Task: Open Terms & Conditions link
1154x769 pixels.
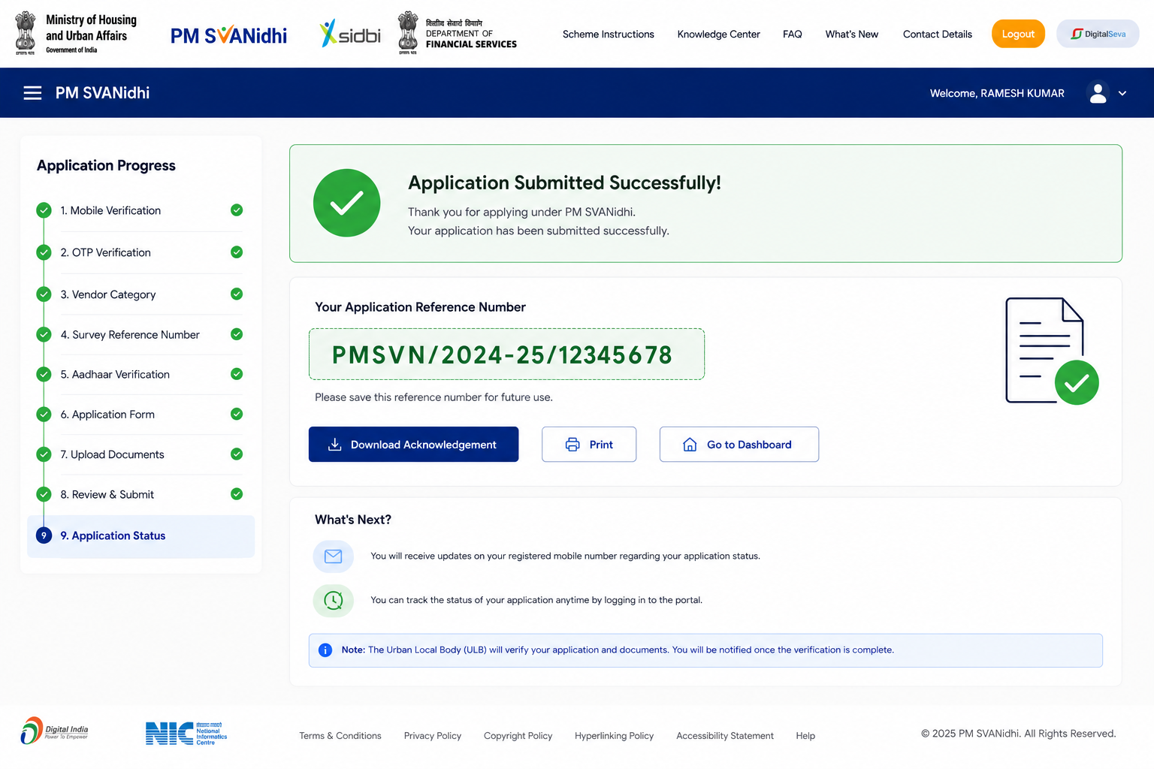Action: (340, 736)
